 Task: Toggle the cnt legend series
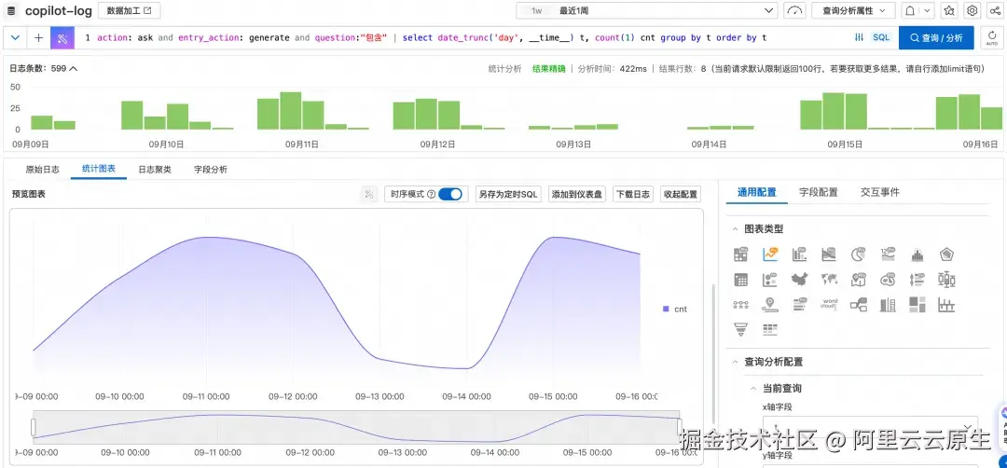(x=675, y=309)
